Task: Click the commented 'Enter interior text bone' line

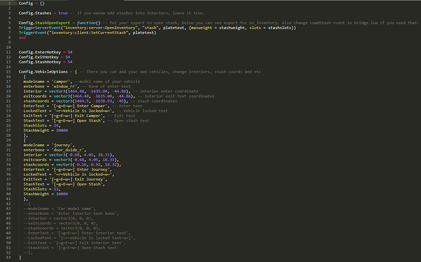Action: click(71, 213)
